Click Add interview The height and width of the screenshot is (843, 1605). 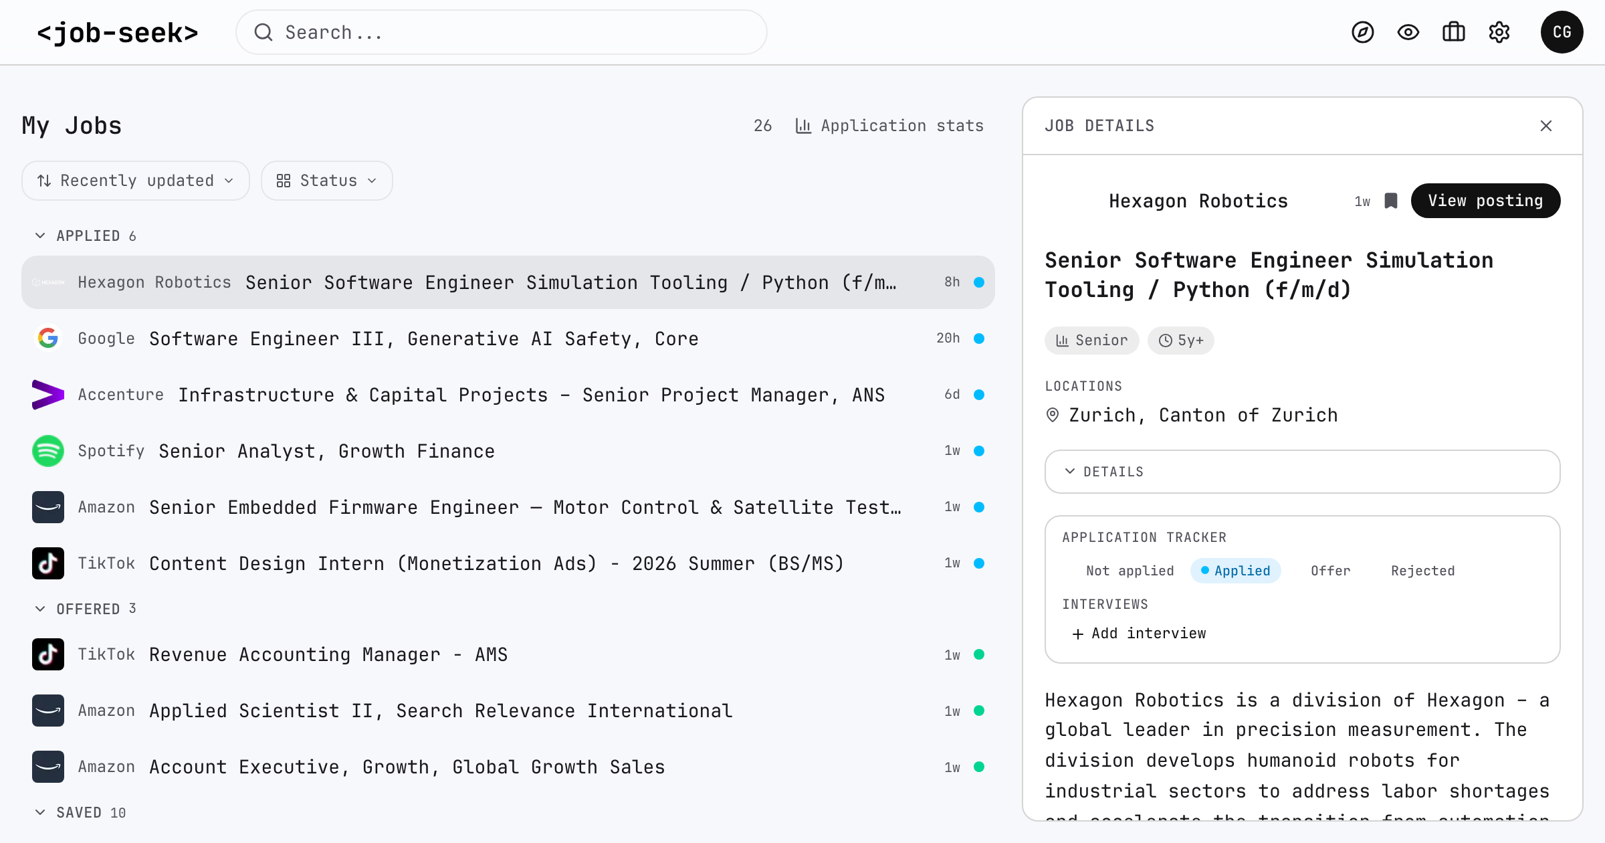1139,634
